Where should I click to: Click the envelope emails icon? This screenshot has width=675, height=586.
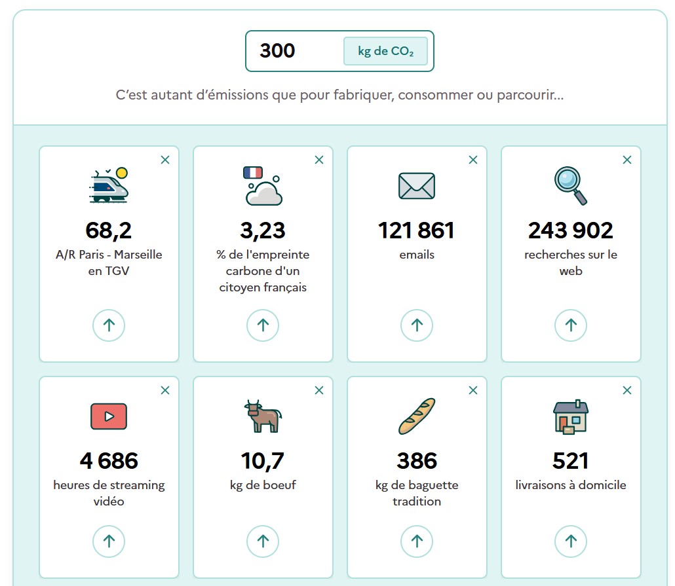click(417, 186)
